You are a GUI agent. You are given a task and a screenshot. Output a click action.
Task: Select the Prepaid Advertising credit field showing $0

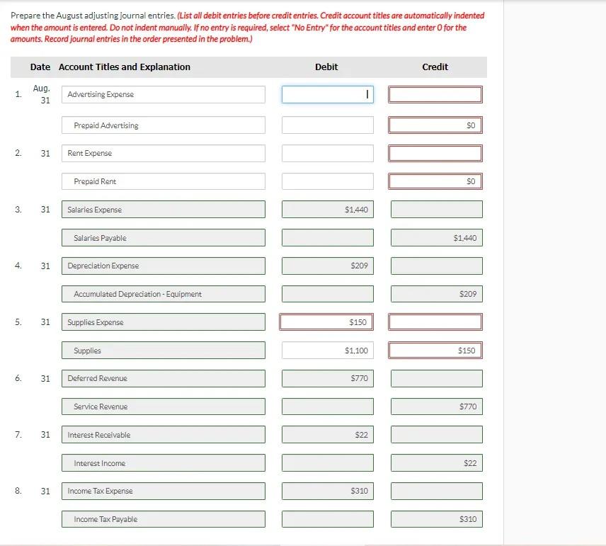click(x=435, y=125)
